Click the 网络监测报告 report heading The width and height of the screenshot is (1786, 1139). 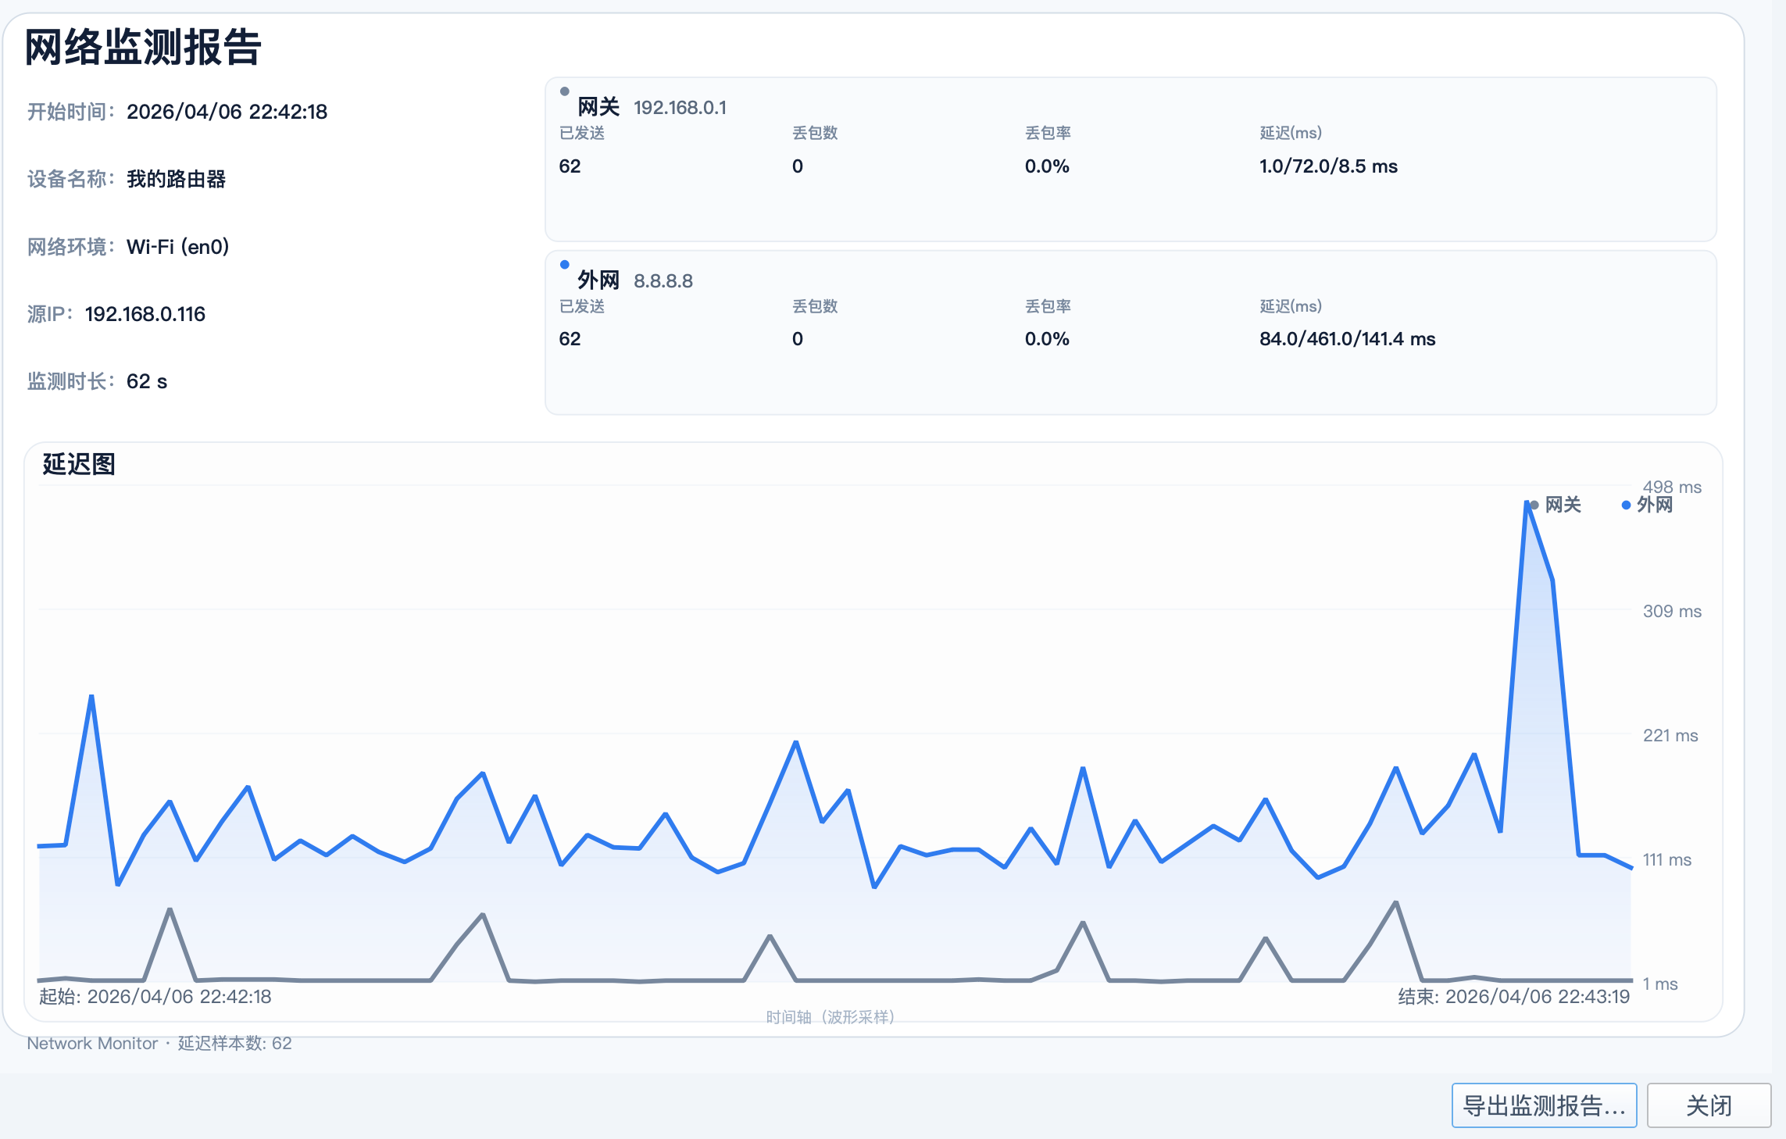click(144, 47)
